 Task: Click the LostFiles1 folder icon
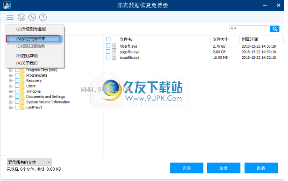(x=22, y=108)
